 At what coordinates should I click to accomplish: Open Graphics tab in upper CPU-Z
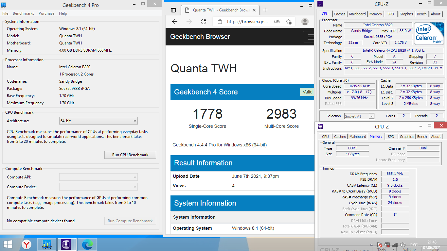[x=406, y=14]
